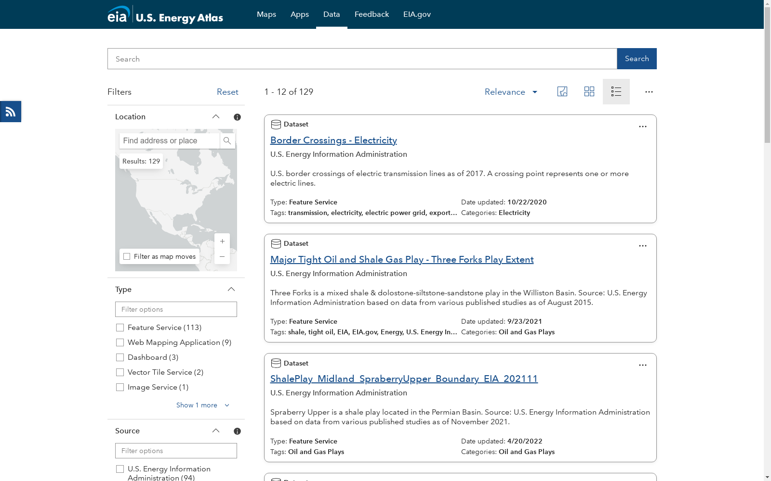Open the Maps navigation tab
The width and height of the screenshot is (771, 481).
point(266,14)
